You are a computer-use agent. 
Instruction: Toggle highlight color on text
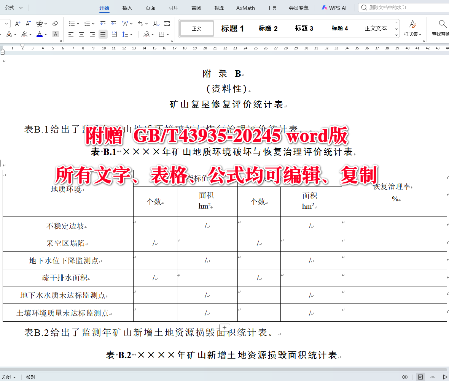tap(24, 34)
